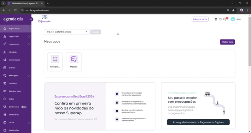This screenshot has height=133, width=251.
Task: Click Seu passeio escolar sem preocupações heading
Action: pos(182,100)
